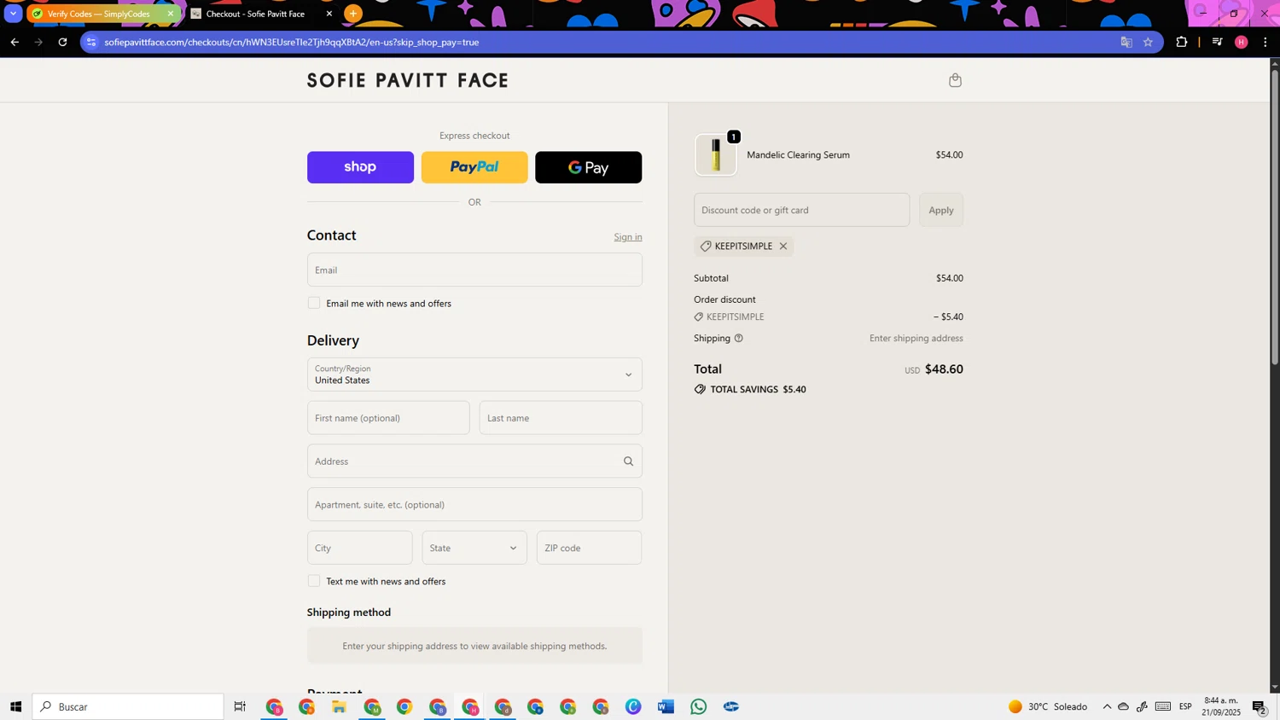Open Microsoft Word from taskbar
1280x720 pixels.
pyautogui.click(x=666, y=706)
